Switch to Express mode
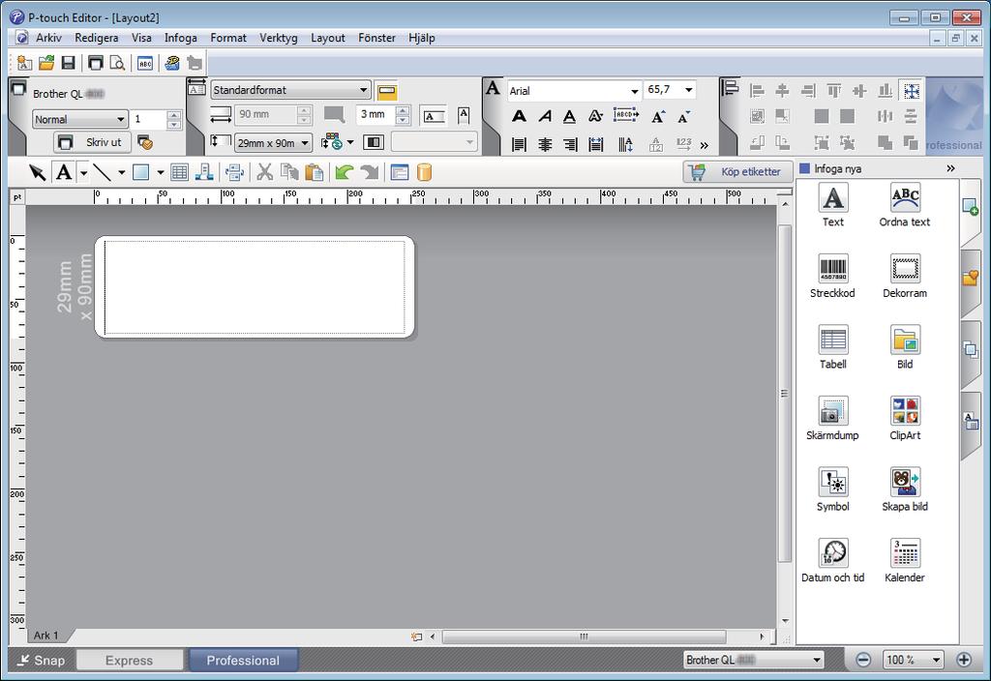The height and width of the screenshot is (681, 991). 130,660
